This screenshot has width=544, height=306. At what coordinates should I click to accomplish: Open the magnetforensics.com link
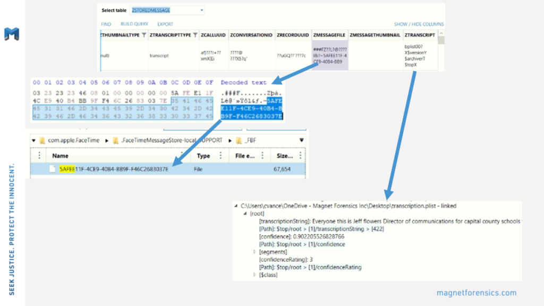(477, 293)
